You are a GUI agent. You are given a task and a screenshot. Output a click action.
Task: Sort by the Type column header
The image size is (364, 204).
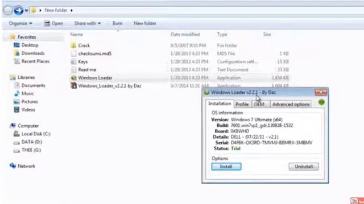pyautogui.click(x=222, y=35)
